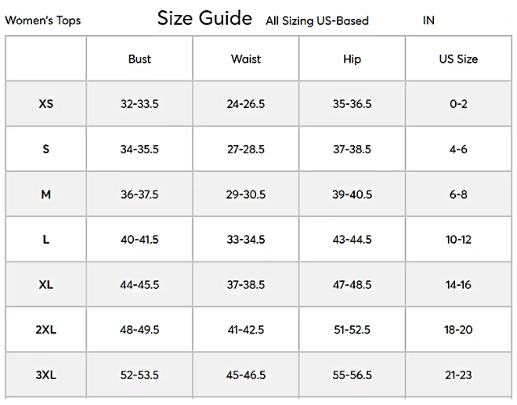The height and width of the screenshot is (405, 517).
Task: Pick the 2XL size row label
Action: click(46, 330)
